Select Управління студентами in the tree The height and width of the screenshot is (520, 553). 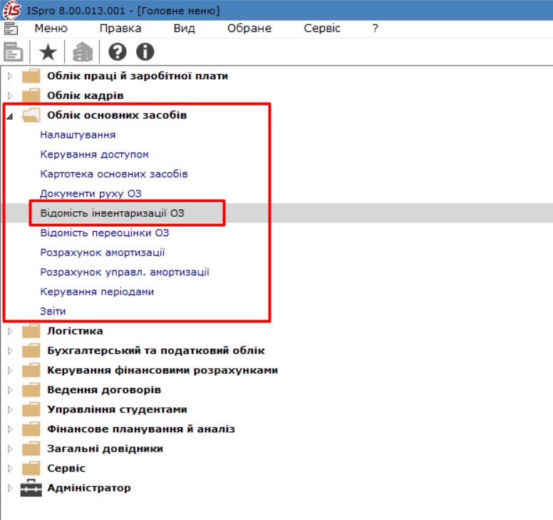tap(117, 409)
